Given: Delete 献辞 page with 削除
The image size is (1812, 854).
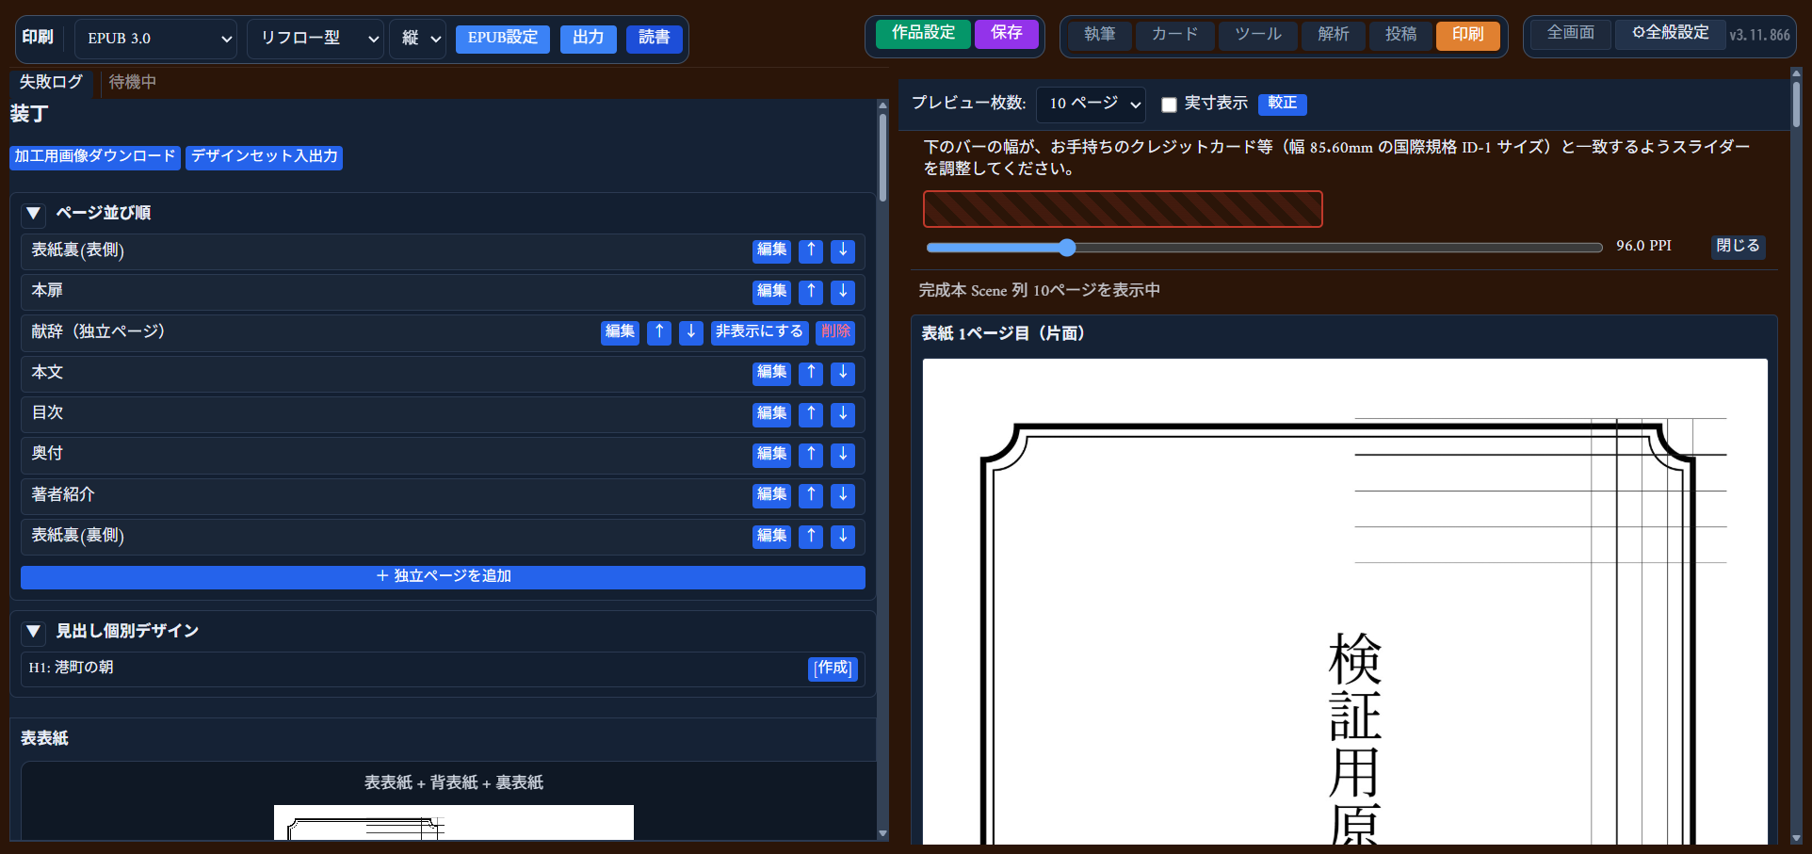Looking at the screenshot, I should click(835, 332).
